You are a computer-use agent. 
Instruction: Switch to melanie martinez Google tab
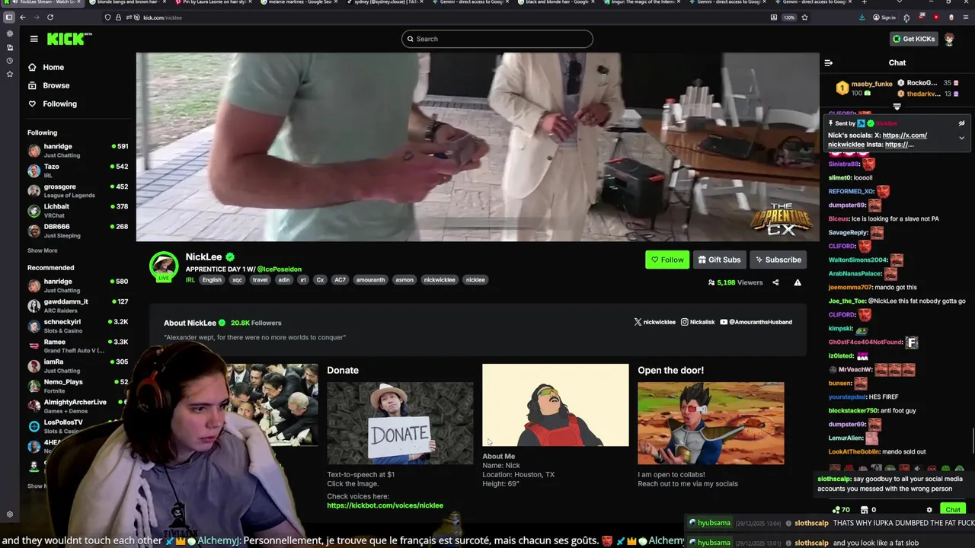301,2
